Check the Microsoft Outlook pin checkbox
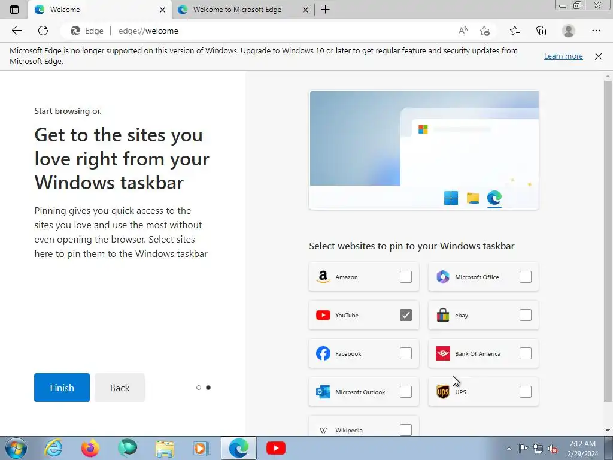The height and width of the screenshot is (460, 613). (x=406, y=392)
